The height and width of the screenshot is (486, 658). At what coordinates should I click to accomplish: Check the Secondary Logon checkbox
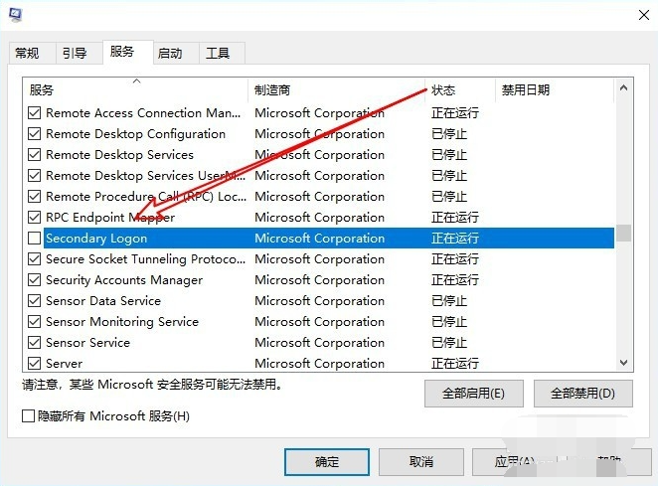point(35,239)
